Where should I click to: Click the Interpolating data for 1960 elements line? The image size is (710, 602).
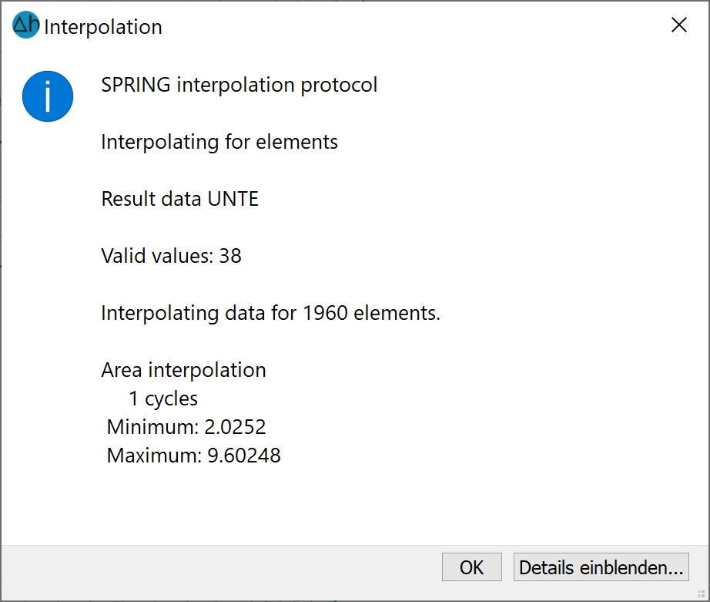270,313
